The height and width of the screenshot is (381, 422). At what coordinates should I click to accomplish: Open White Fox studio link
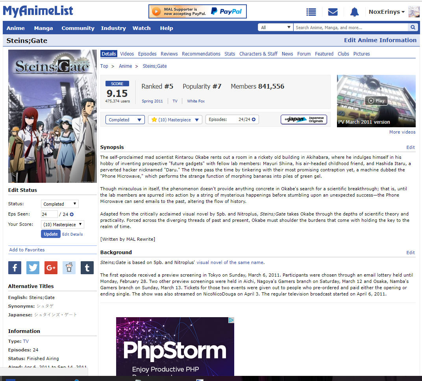coord(196,101)
